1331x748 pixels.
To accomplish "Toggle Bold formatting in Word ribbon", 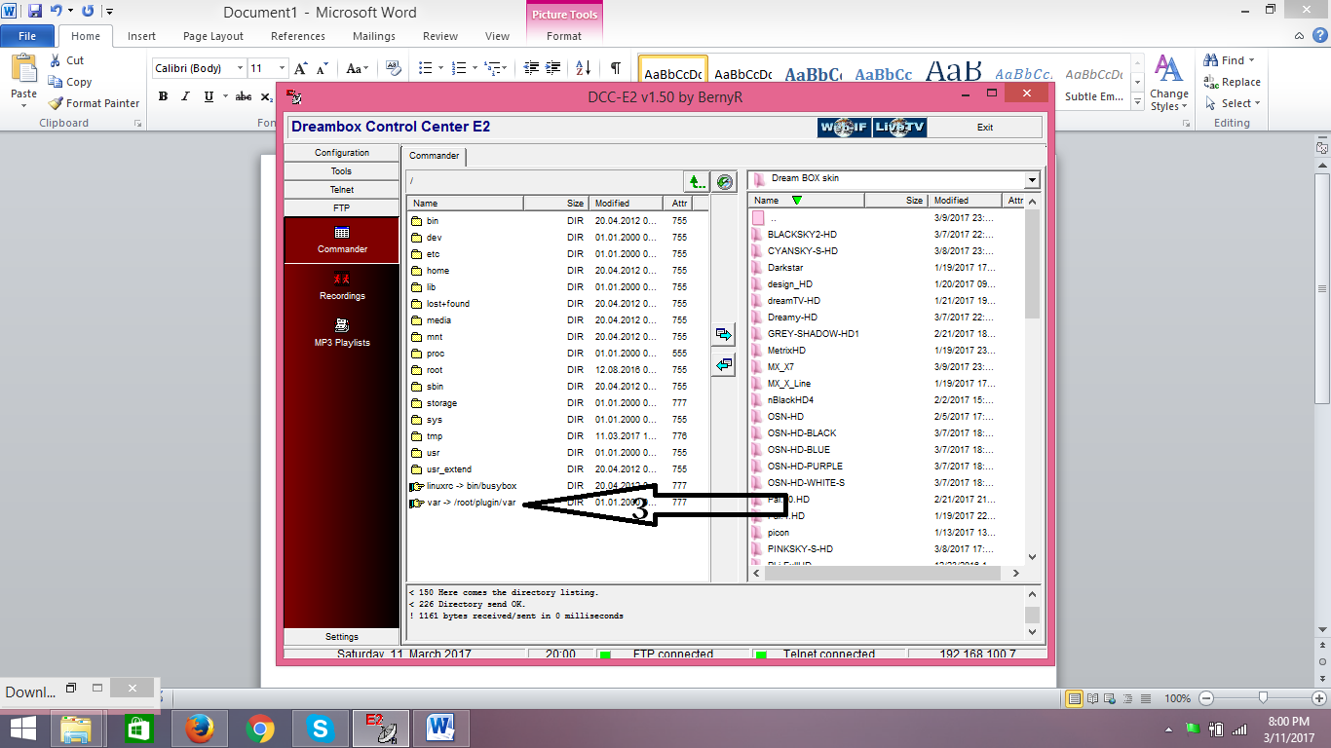I will 163,96.
